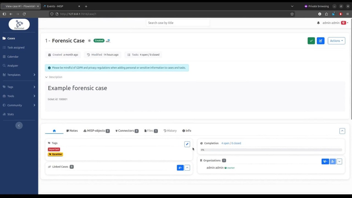Collapse the Description section
The width and height of the screenshot is (352, 198).
click(54, 77)
